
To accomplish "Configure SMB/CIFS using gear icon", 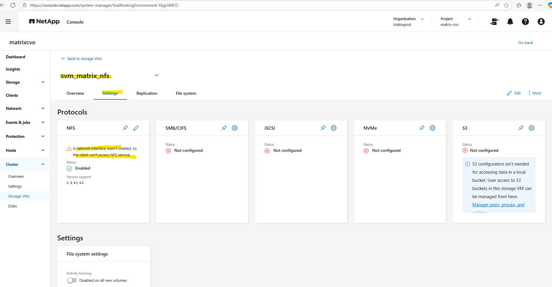I will (x=235, y=128).
